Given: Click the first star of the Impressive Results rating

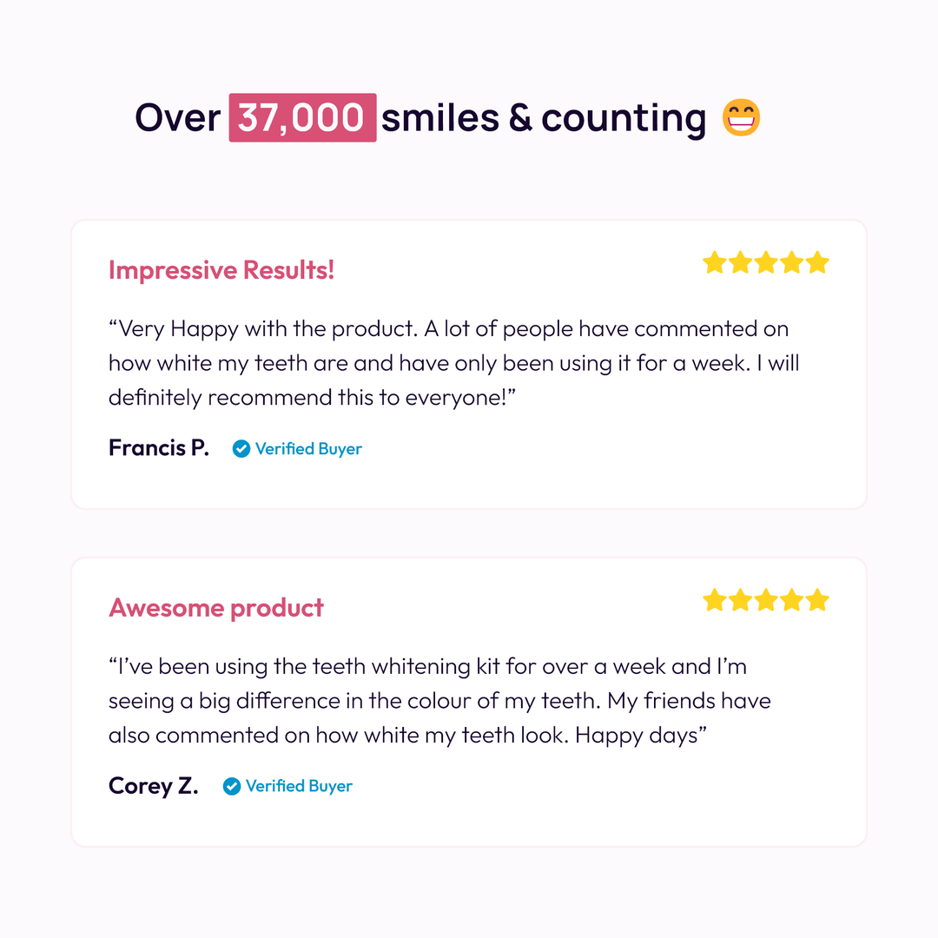Looking at the screenshot, I should [714, 262].
